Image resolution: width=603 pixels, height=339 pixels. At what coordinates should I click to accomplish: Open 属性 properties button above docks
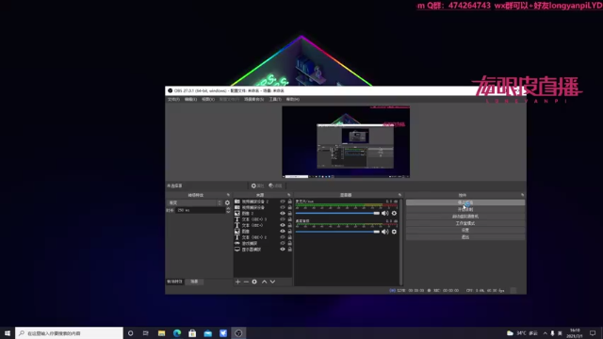click(x=257, y=186)
